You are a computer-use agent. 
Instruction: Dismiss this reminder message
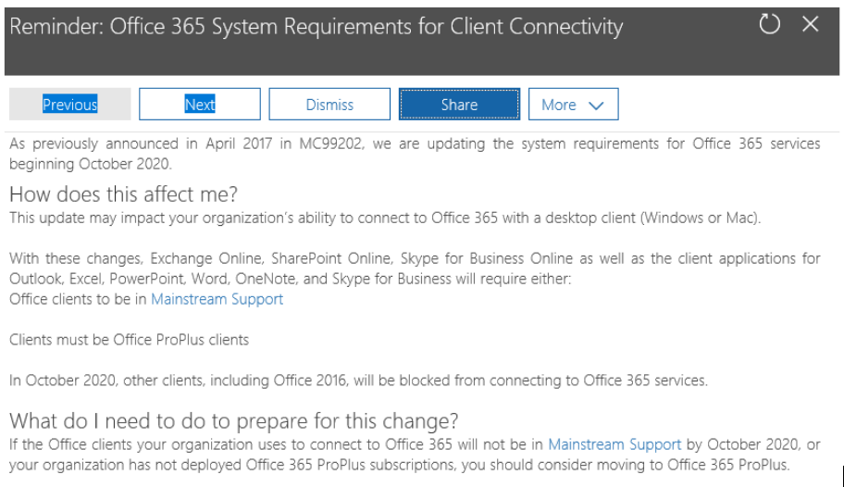pos(329,105)
